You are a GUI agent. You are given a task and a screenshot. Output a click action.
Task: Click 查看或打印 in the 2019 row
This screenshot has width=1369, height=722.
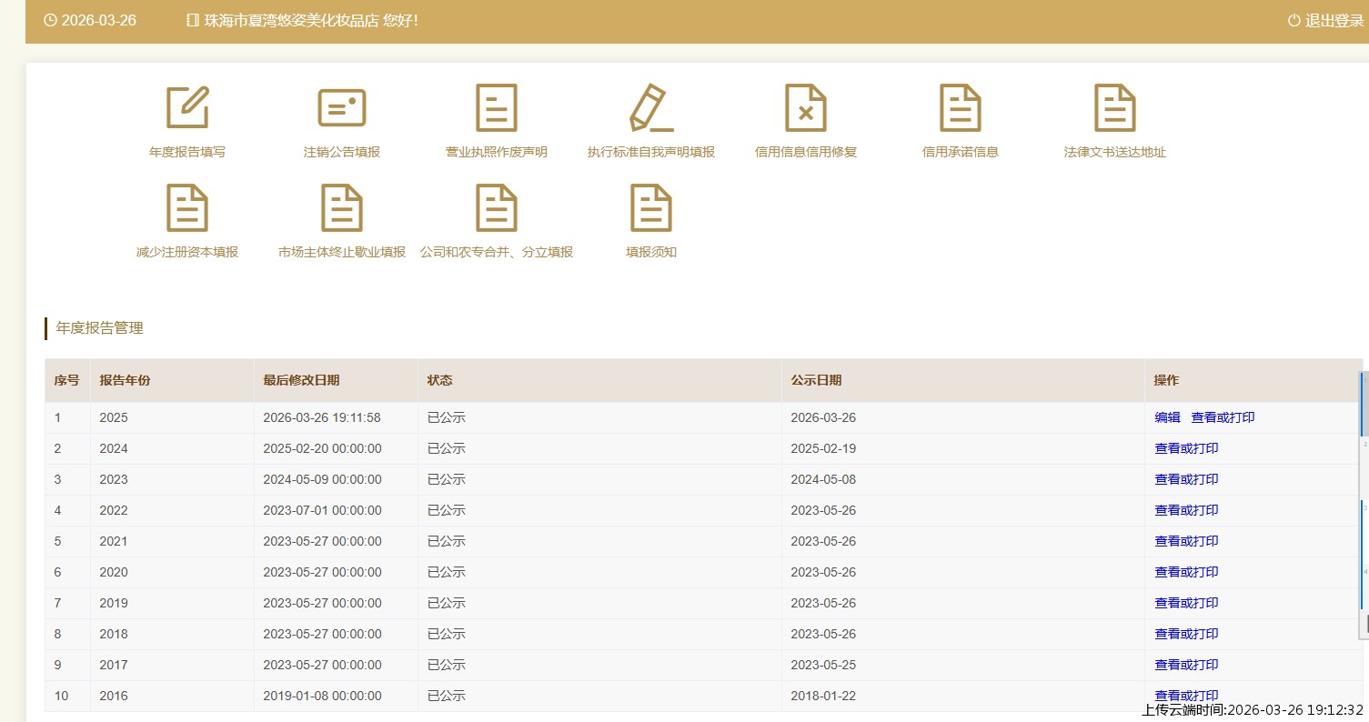(x=1186, y=604)
